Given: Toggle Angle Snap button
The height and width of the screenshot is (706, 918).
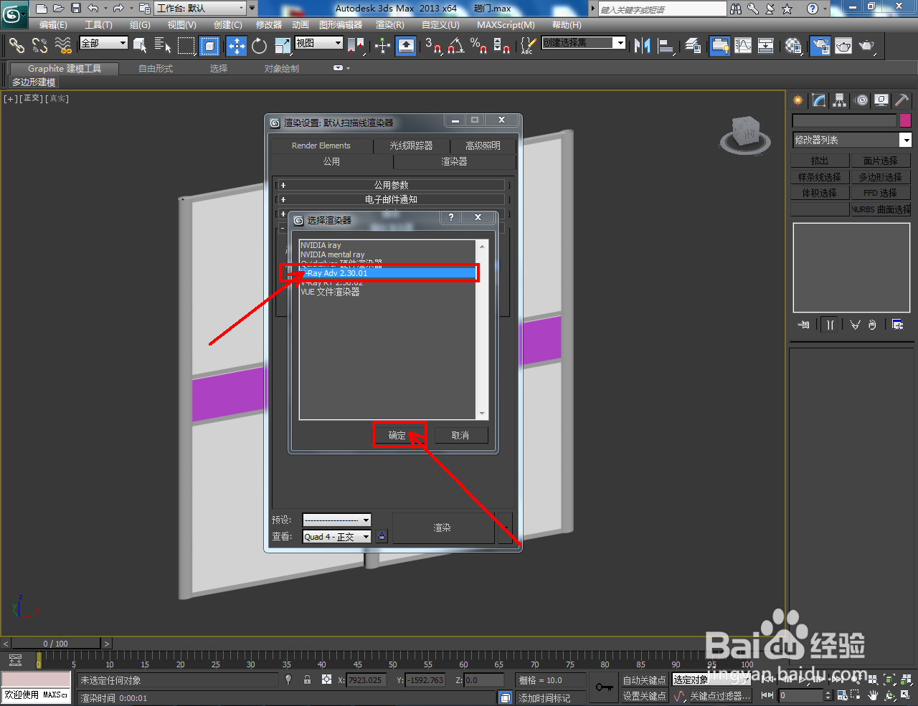Looking at the screenshot, I should click(456, 46).
